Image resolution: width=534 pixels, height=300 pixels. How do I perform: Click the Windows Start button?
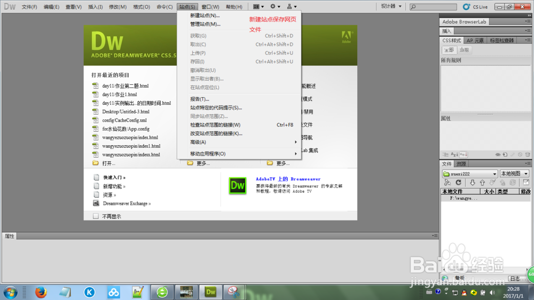(x=10, y=292)
